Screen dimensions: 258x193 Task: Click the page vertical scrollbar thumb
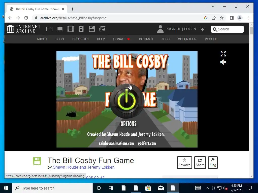click(251, 30)
